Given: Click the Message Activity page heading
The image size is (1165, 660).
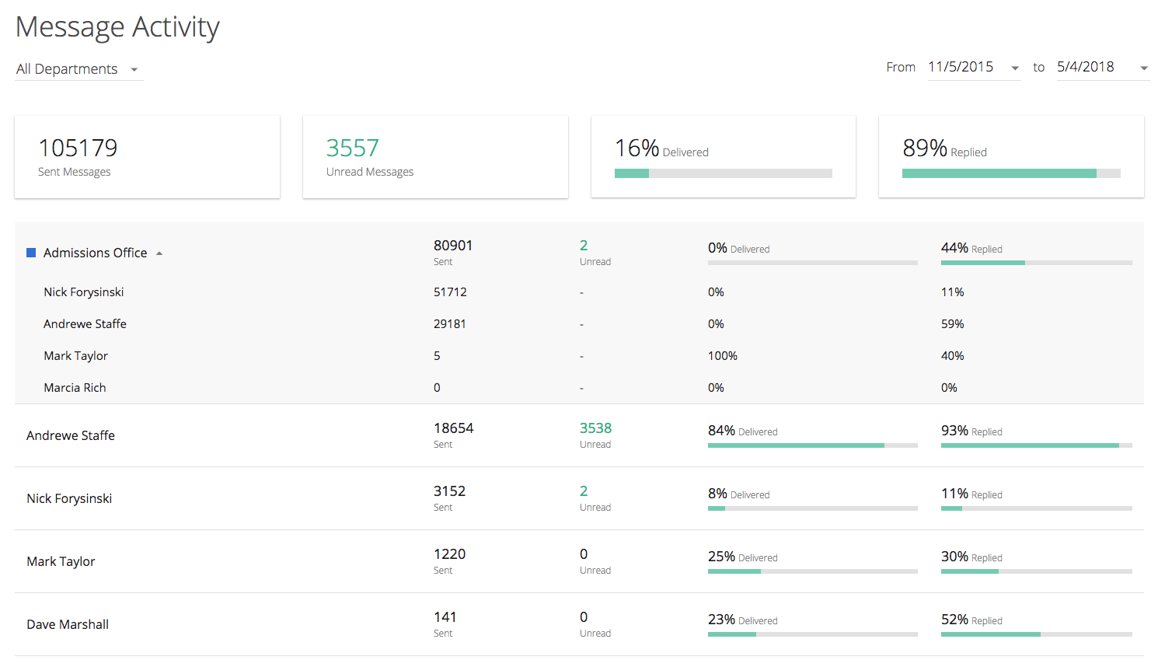Looking at the screenshot, I should point(117,27).
